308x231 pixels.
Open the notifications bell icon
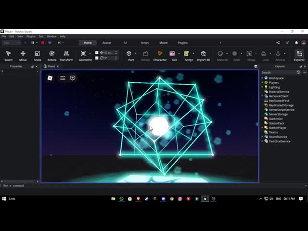pos(296,43)
